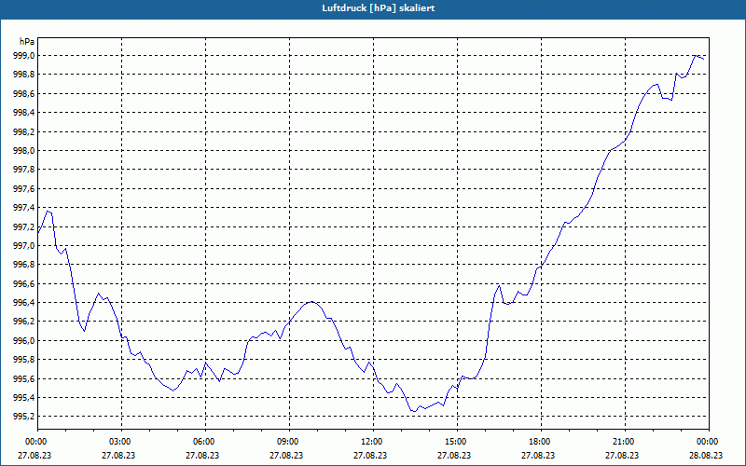The width and height of the screenshot is (746, 466).
Task: Click the 15:00 time axis label
Action: click(x=457, y=442)
